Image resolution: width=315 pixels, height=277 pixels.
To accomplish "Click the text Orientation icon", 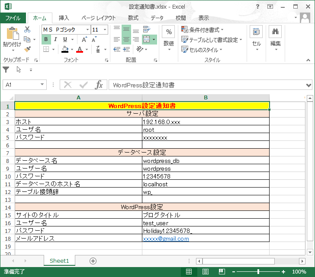I will pos(140,49).
